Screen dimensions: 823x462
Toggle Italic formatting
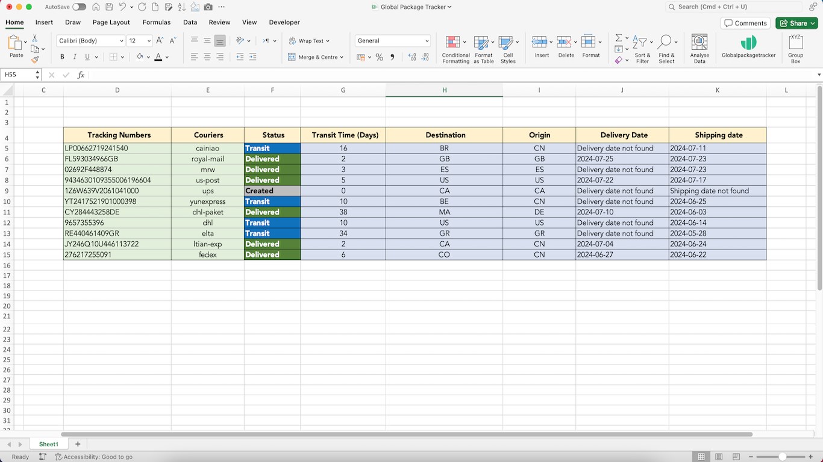[x=75, y=57]
